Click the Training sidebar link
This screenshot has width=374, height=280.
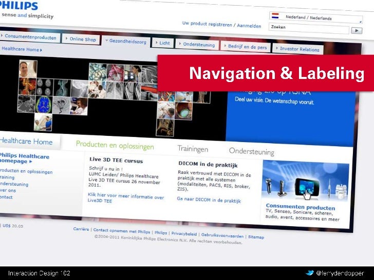(7, 177)
